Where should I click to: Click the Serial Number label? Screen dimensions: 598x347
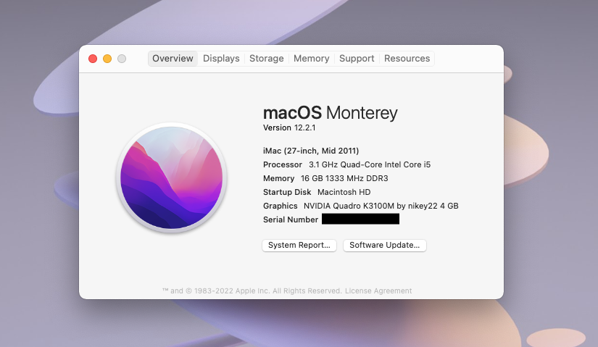click(290, 220)
